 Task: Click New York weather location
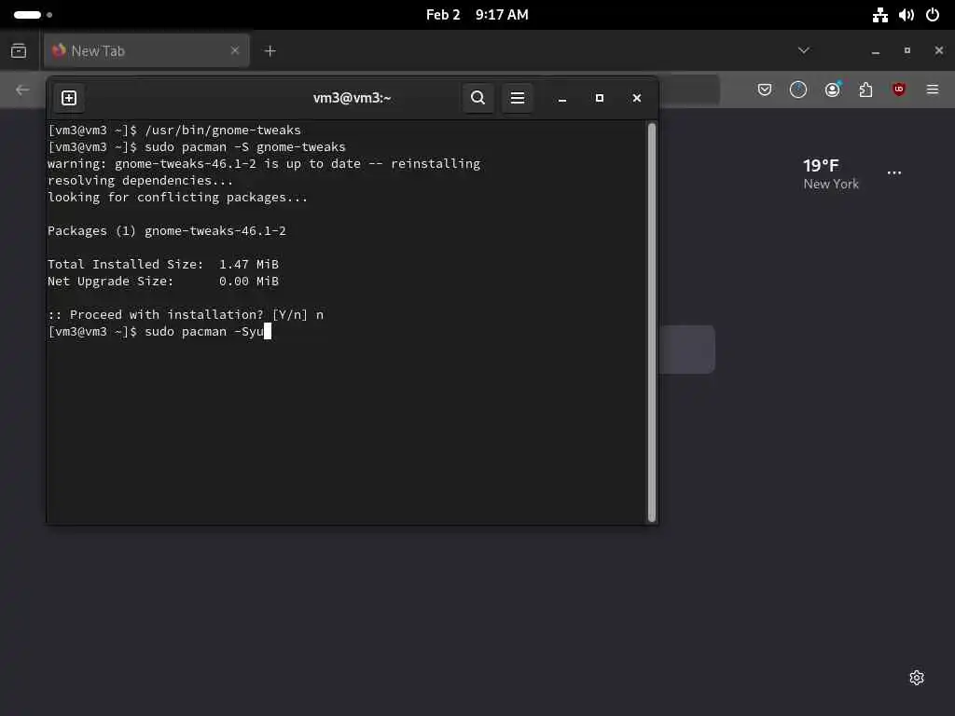coord(831,184)
